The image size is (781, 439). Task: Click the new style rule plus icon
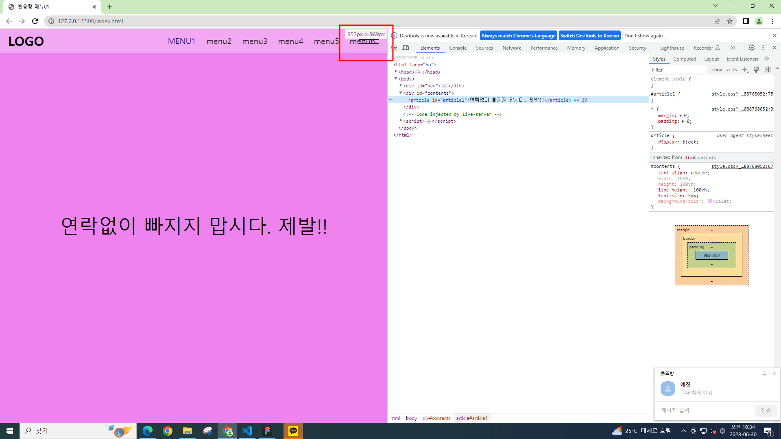[745, 70]
